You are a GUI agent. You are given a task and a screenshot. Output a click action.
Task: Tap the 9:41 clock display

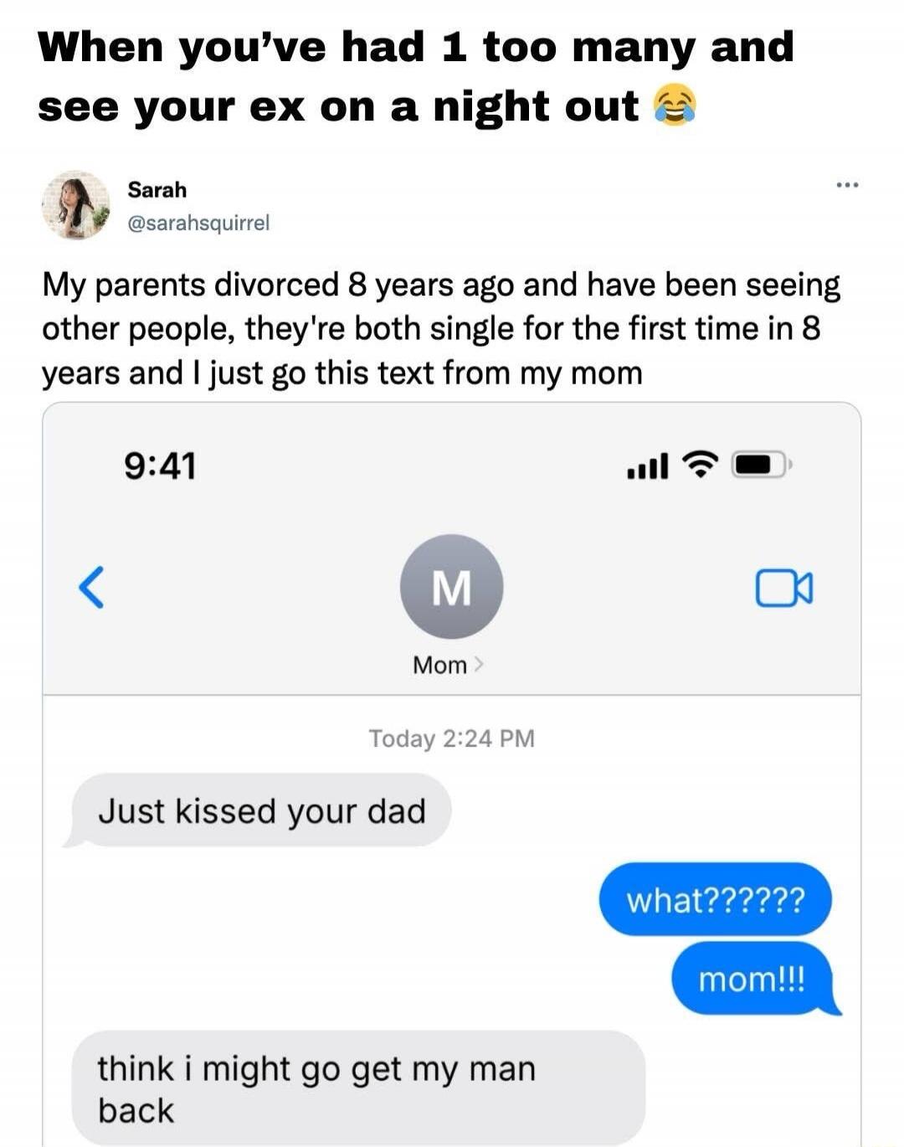[159, 466]
